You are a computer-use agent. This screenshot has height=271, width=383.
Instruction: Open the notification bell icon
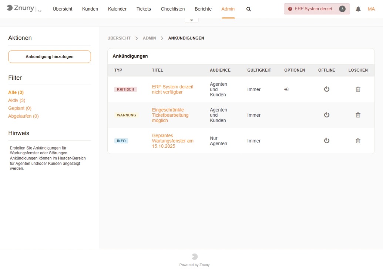click(x=358, y=9)
